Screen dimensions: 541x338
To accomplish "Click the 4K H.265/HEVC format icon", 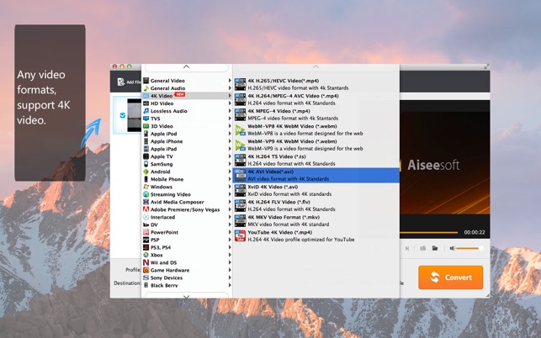I will click(240, 84).
